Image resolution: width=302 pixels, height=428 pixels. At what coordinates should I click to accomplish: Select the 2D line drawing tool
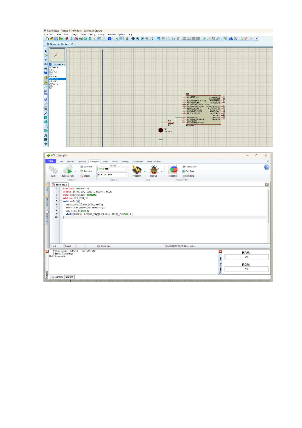(46, 113)
